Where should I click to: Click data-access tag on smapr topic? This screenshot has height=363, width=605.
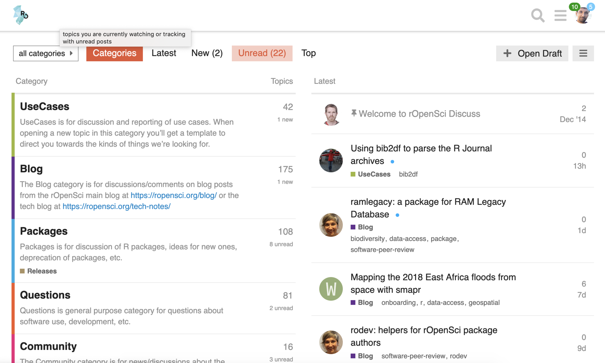click(445, 302)
